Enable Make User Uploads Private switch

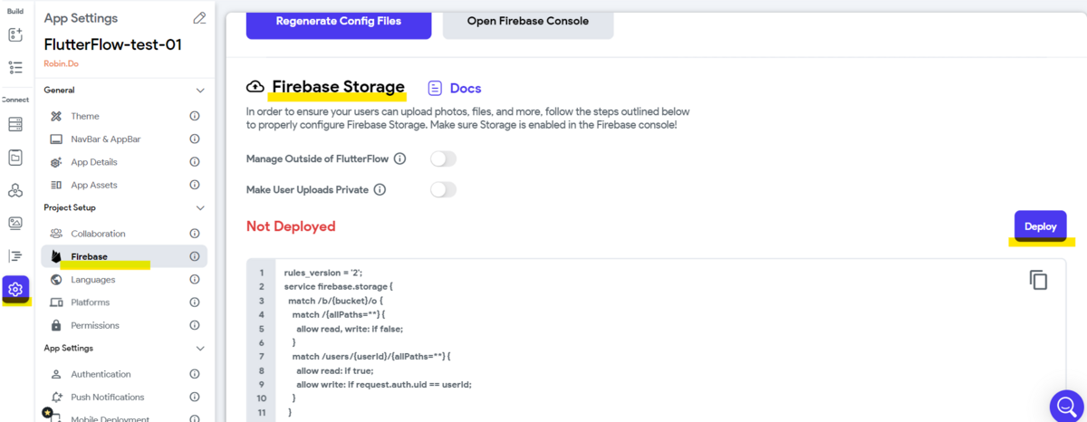443,190
